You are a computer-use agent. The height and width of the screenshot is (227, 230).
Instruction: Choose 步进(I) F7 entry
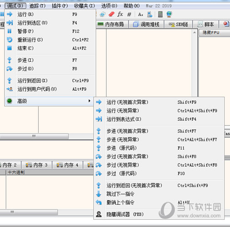50,60
